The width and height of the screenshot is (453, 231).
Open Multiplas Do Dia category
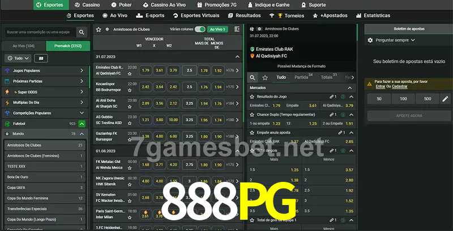click(x=46, y=103)
